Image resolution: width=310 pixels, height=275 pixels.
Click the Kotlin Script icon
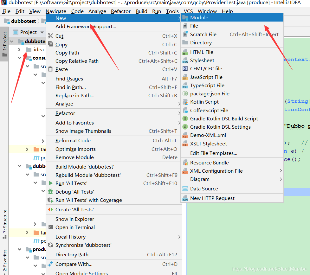point(185,102)
